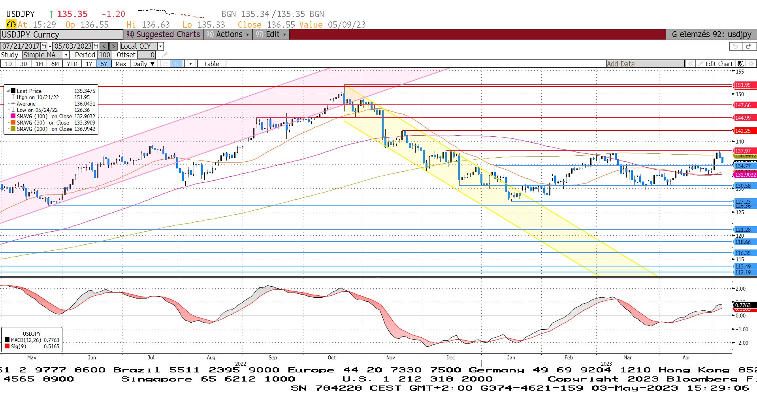The width and height of the screenshot is (757, 410).
Task: Step date range backward with left arrow
Action: tap(104, 46)
